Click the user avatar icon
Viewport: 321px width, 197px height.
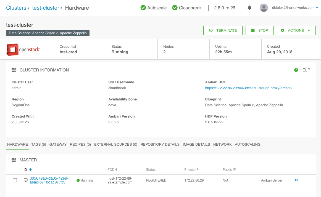264,8
